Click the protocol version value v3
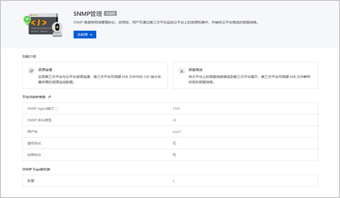 click(174, 120)
